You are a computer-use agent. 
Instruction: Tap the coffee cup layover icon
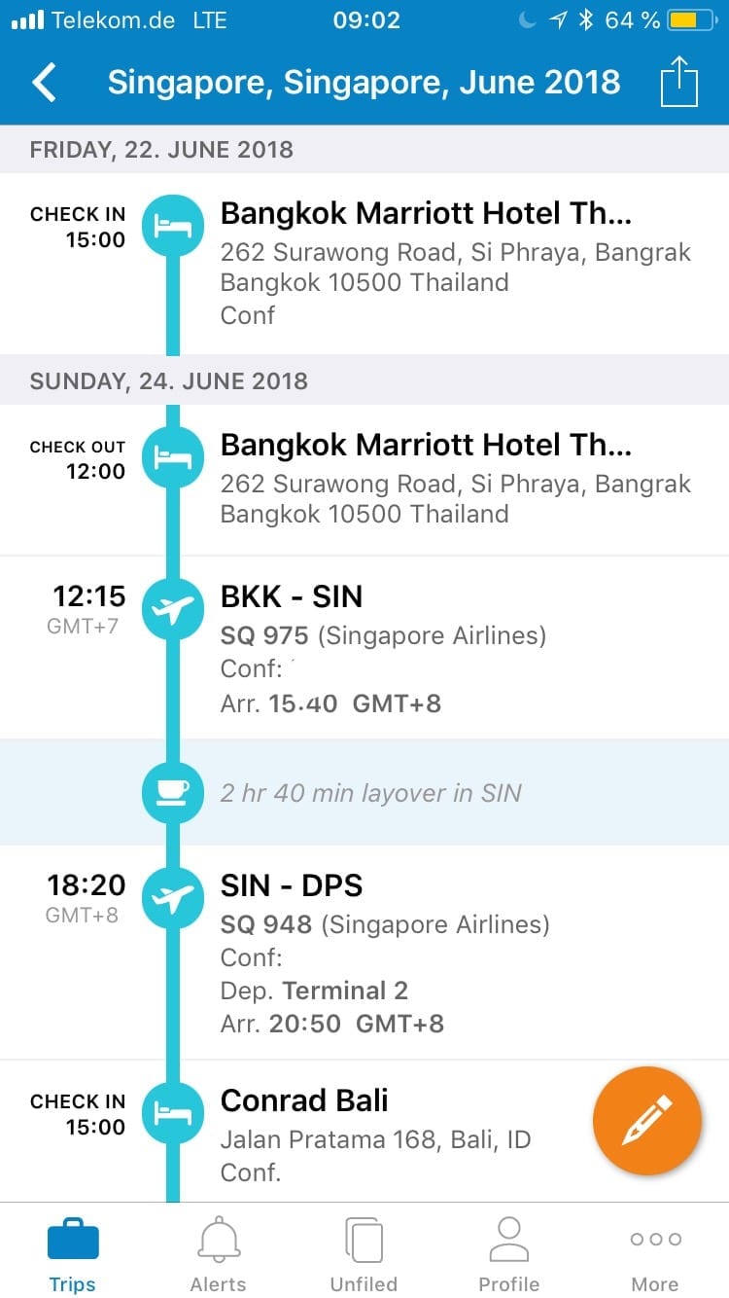coord(173,792)
